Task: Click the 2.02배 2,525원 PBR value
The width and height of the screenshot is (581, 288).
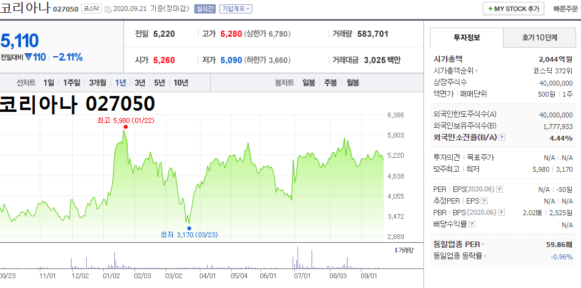Action: pyautogui.click(x=547, y=213)
